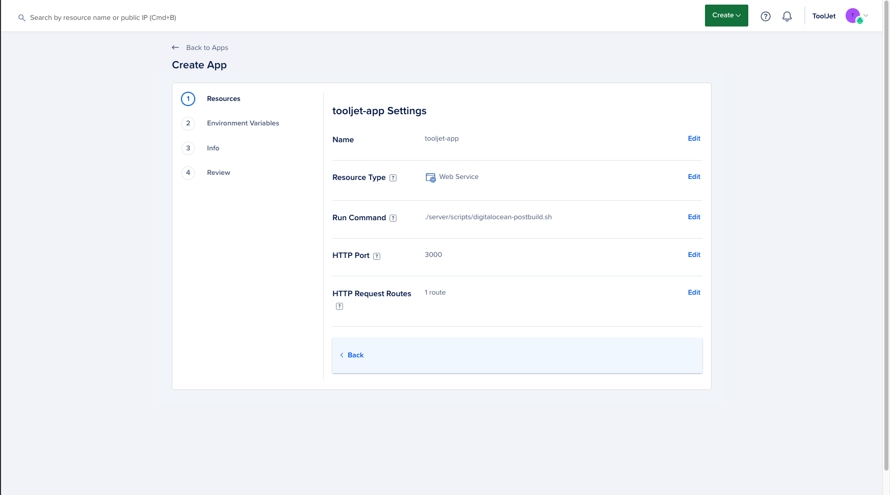Click the search magnifier icon

[21, 18]
